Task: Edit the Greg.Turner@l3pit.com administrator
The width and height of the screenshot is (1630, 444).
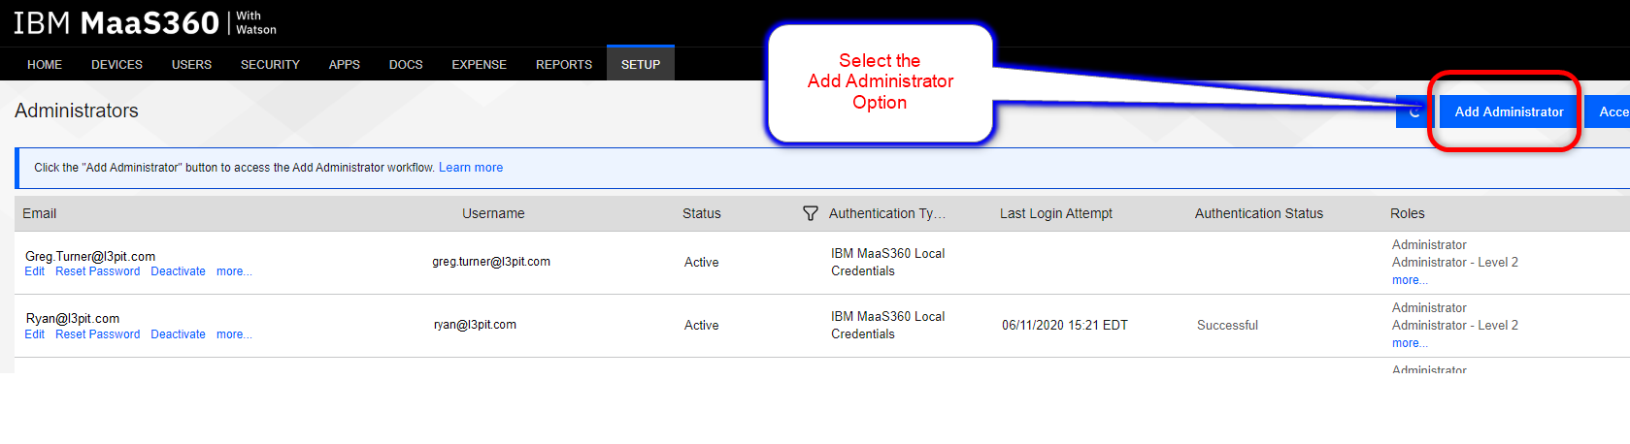Action: pyautogui.click(x=35, y=271)
